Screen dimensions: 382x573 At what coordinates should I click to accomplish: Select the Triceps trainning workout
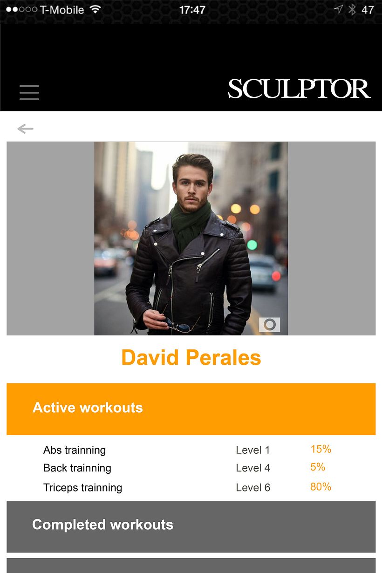click(x=83, y=488)
